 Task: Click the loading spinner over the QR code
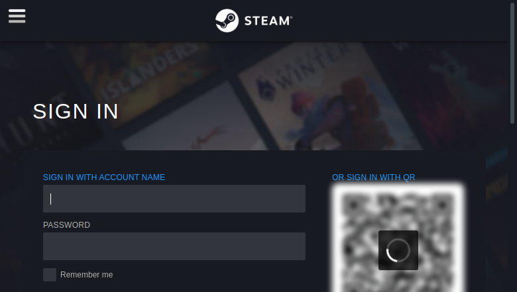398,250
